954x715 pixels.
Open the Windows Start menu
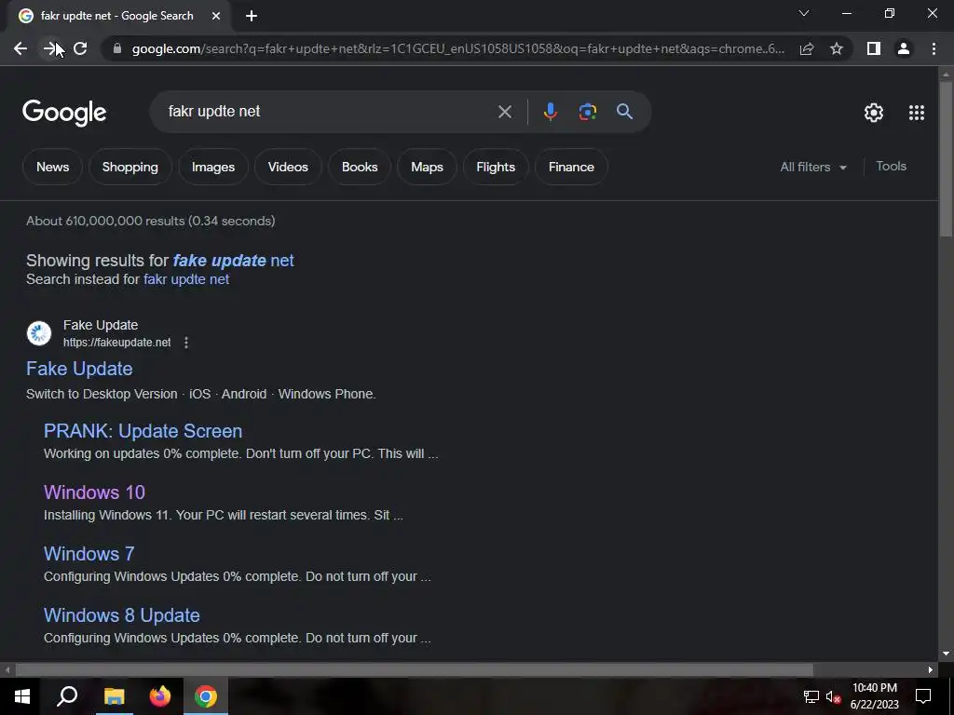pyautogui.click(x=22, y=696)
